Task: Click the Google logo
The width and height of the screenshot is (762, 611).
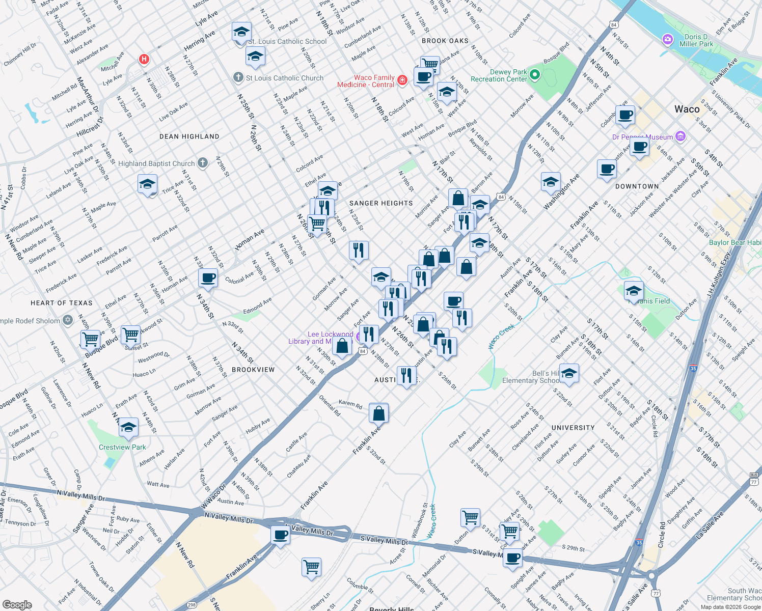Action: tap(17, 604)
